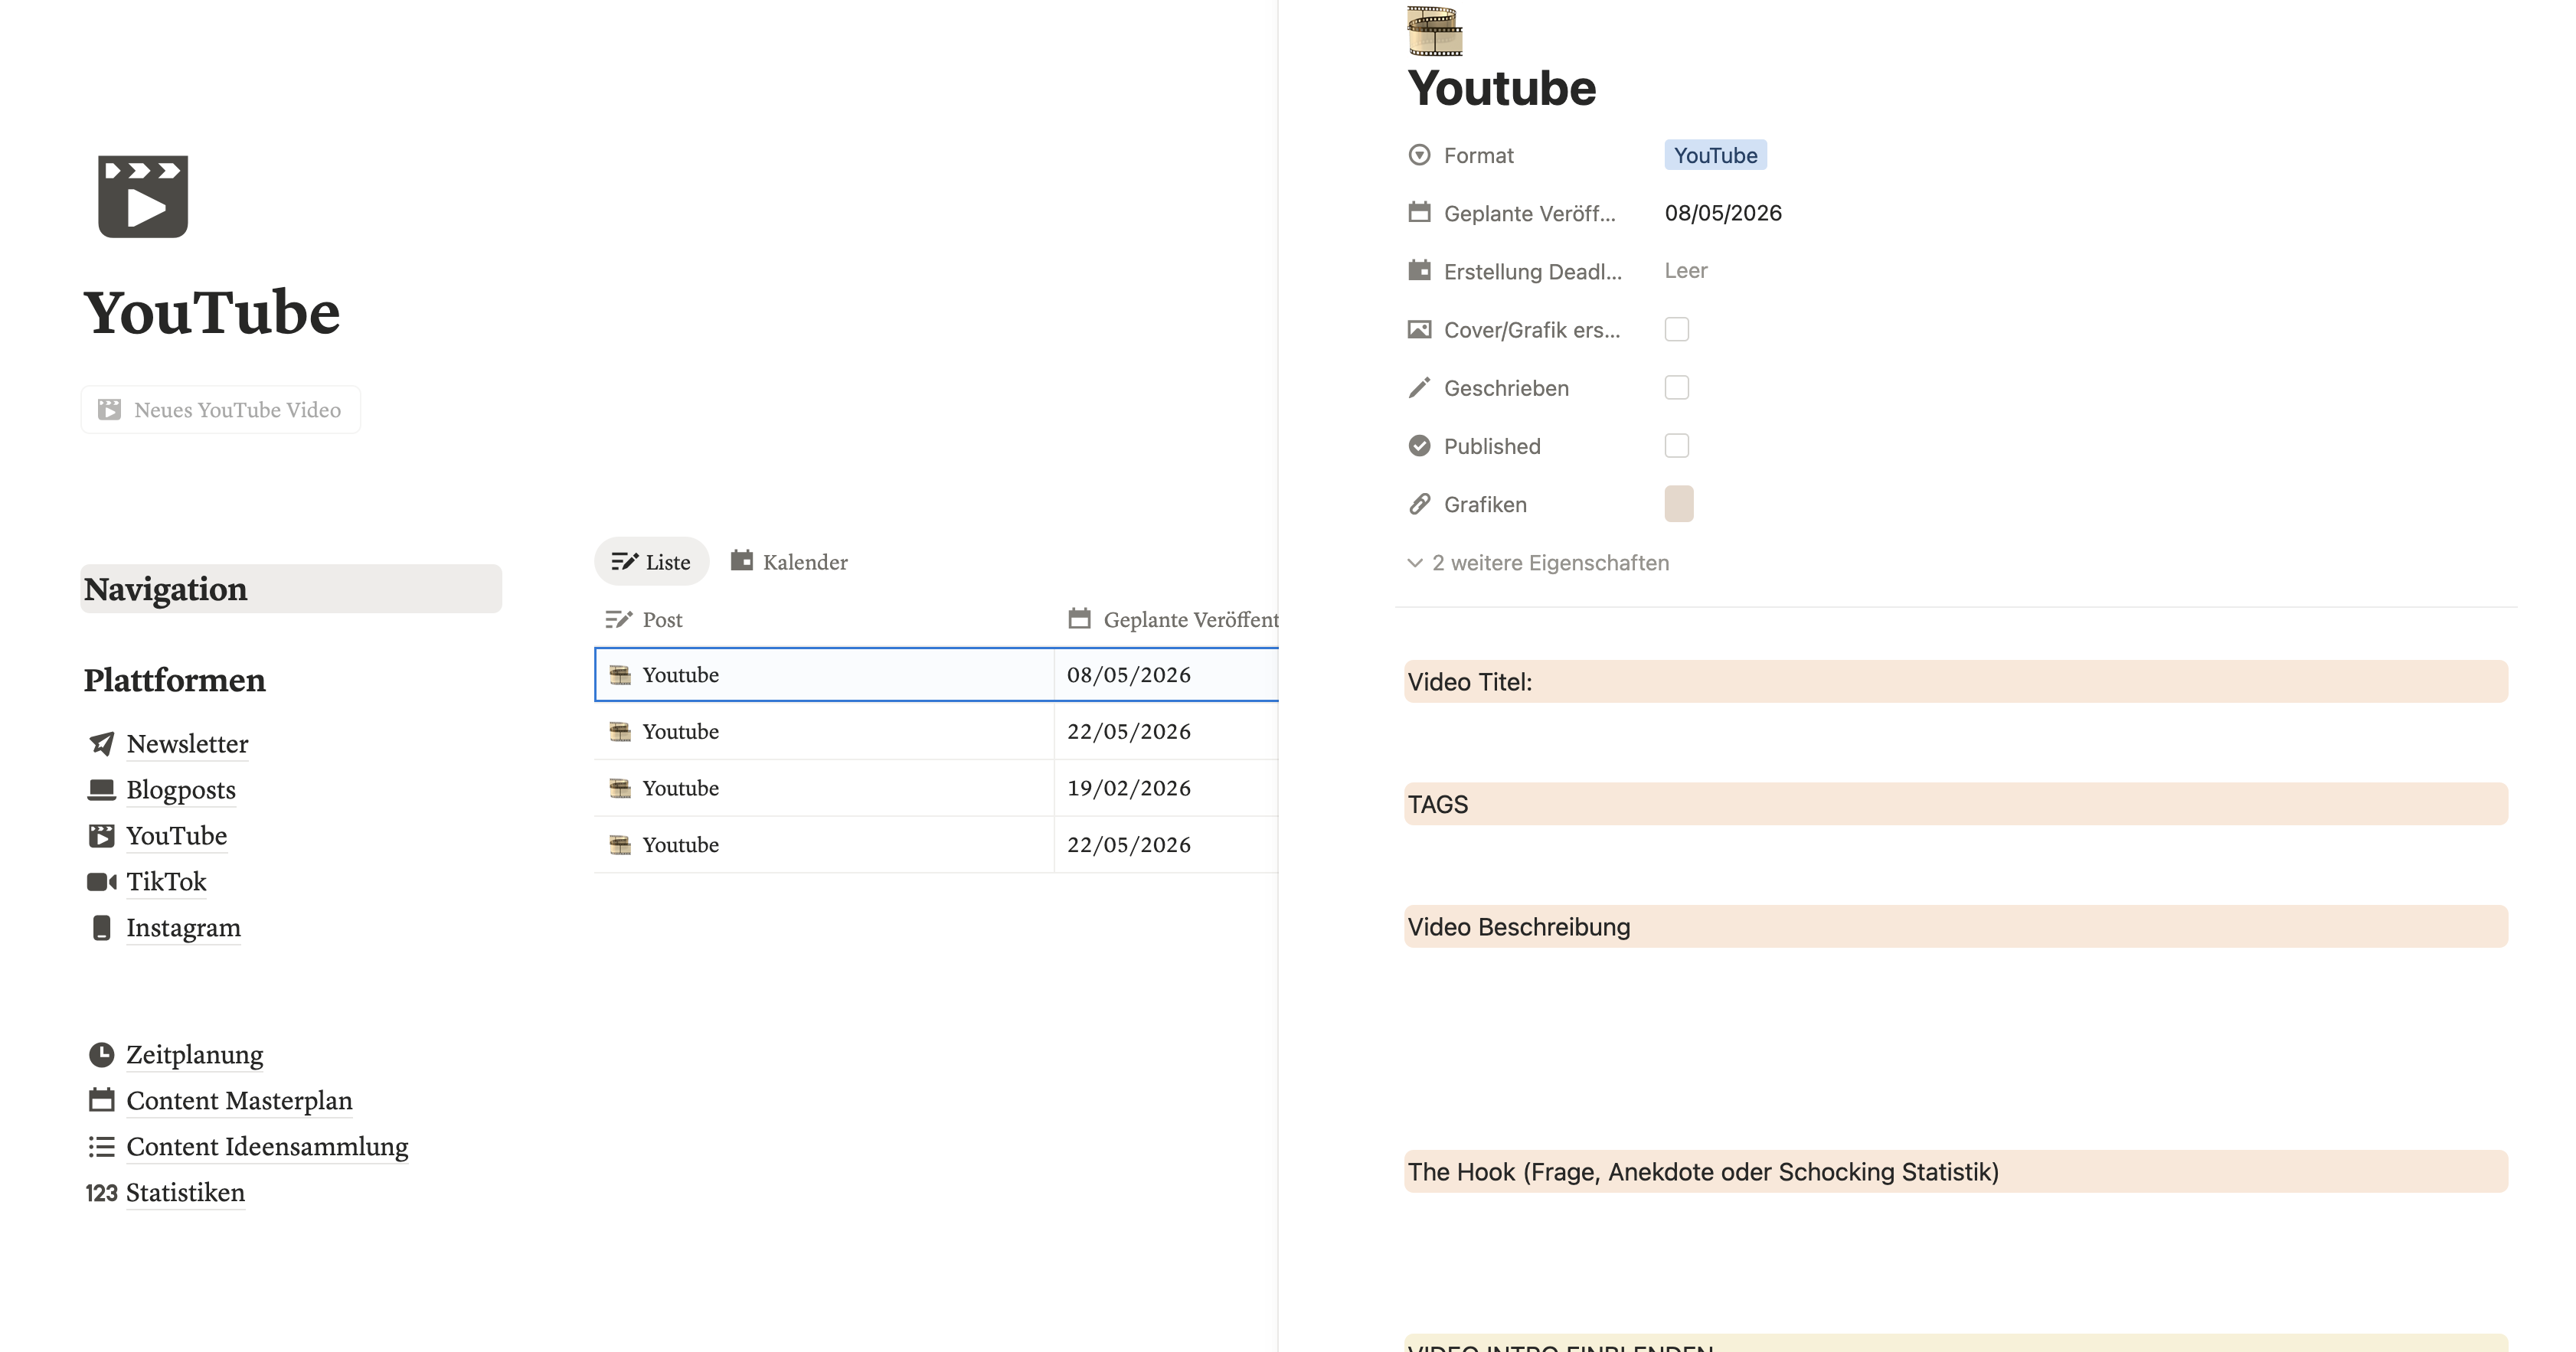Viewport: 2576px width, 1352px height.
Task: Open the Zeitplanung page link
Action: pyautogui.click(x=195, y=1055)
